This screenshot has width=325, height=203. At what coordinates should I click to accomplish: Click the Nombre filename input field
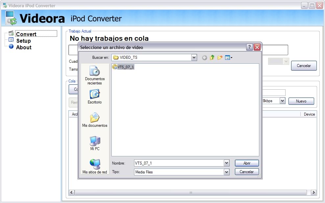pos(179,163)
